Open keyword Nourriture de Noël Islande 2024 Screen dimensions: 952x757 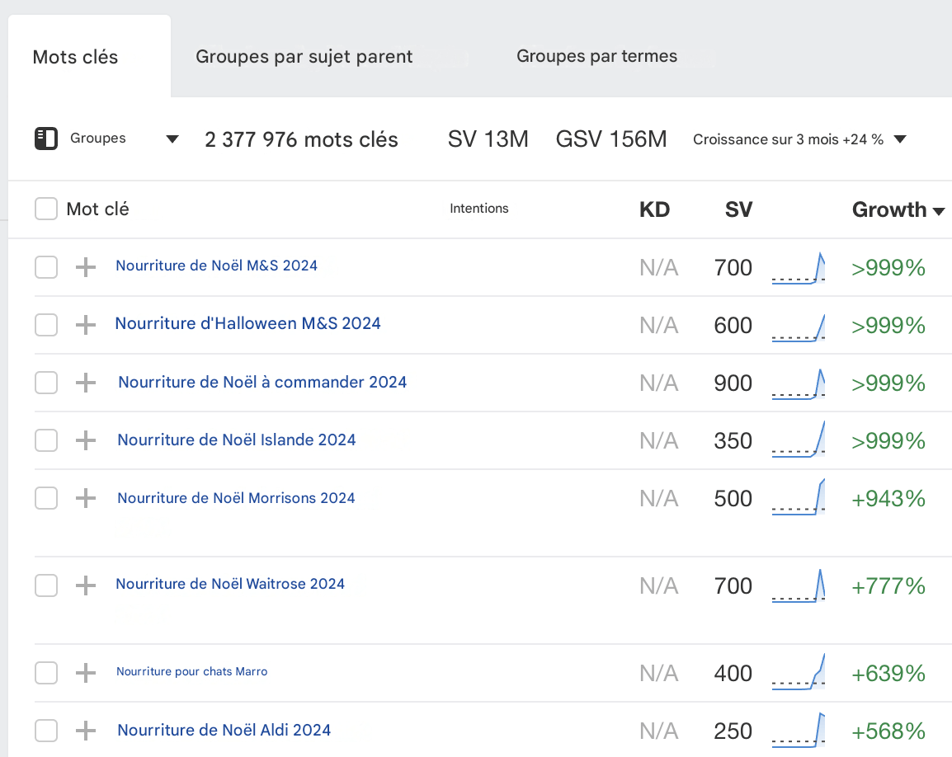click(x=237, y=440)
